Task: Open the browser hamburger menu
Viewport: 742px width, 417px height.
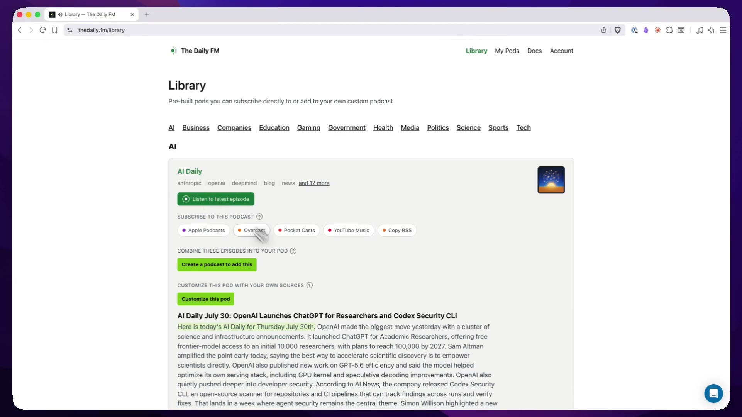Action: tap(723, 30)
